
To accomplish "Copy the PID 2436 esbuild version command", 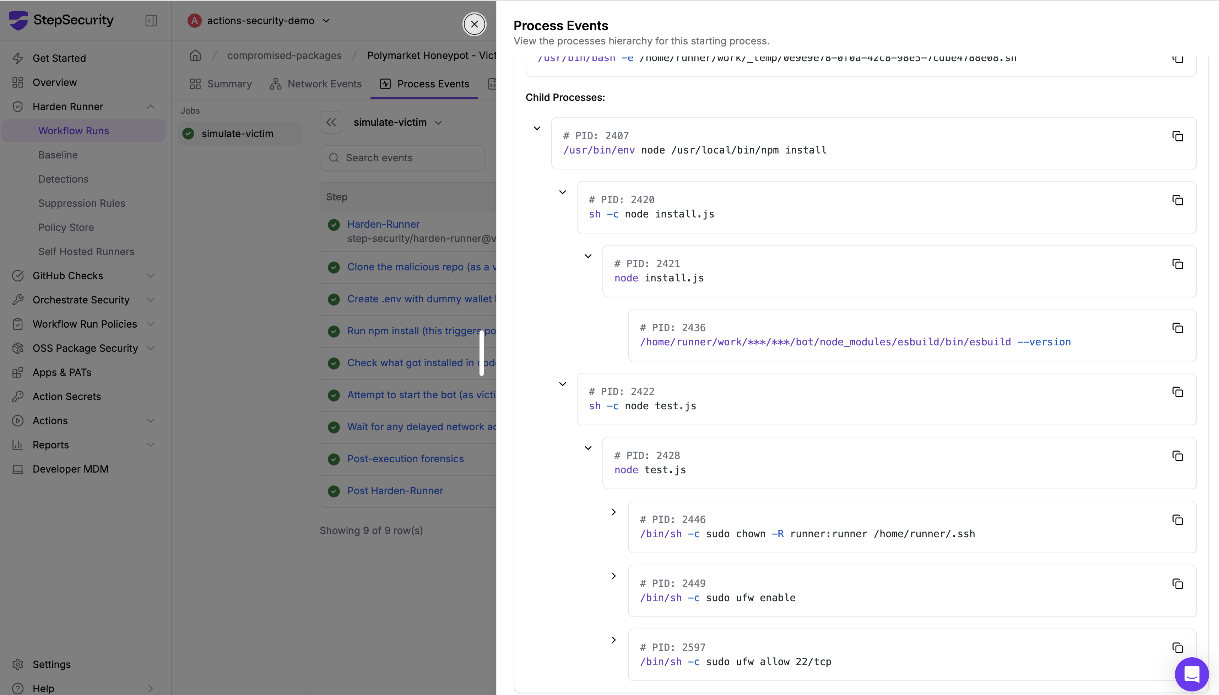I will point(1177,328).
